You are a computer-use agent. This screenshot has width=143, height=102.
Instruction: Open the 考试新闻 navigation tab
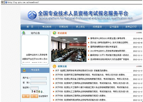coord(47,27)
